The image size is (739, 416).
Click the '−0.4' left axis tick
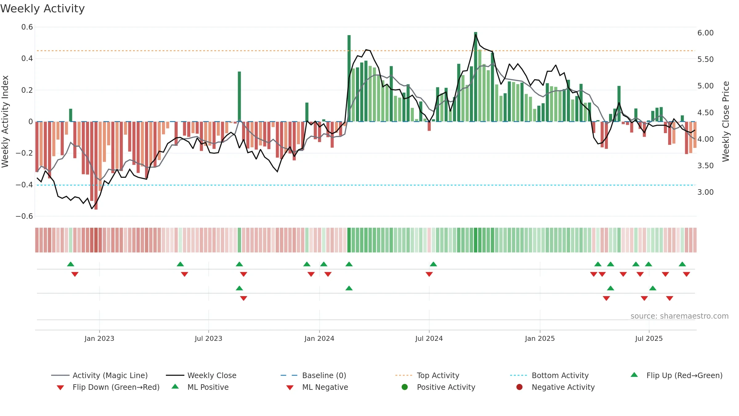pyautogui.click(x=24, y=185)
